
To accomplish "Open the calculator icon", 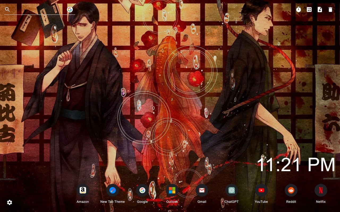I will tap(309, 10).
